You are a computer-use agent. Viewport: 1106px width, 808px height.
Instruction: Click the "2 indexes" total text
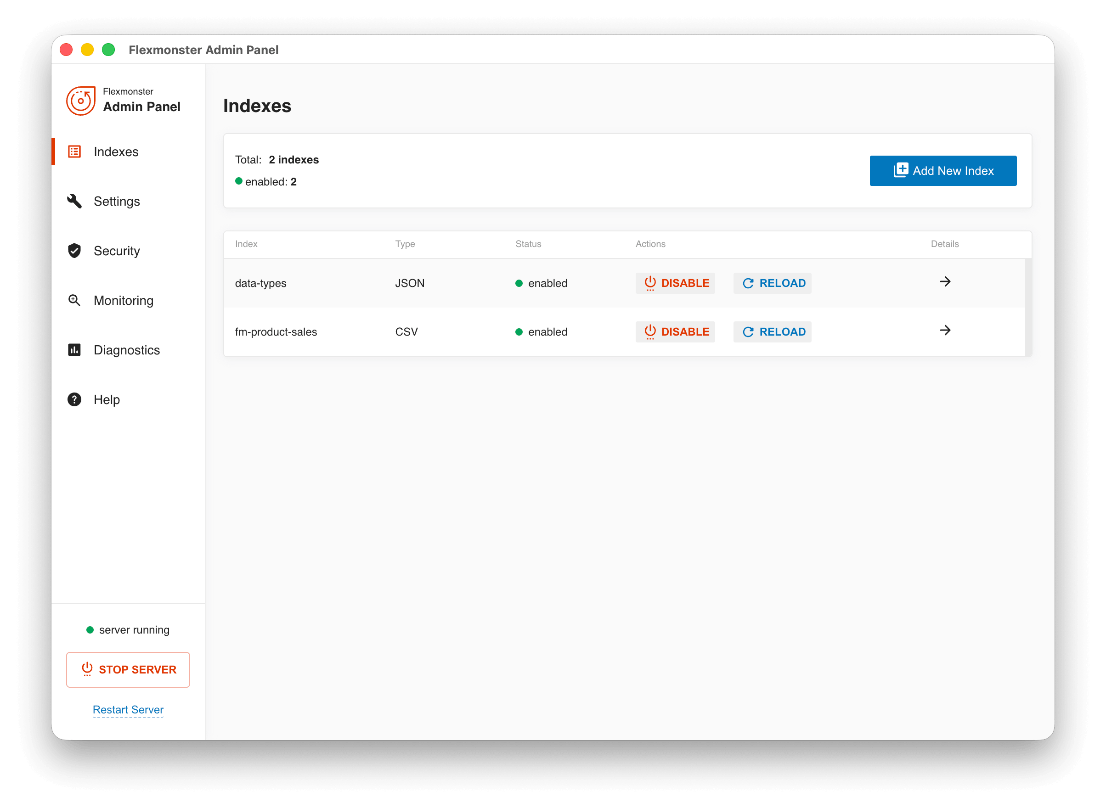[293, 159]
